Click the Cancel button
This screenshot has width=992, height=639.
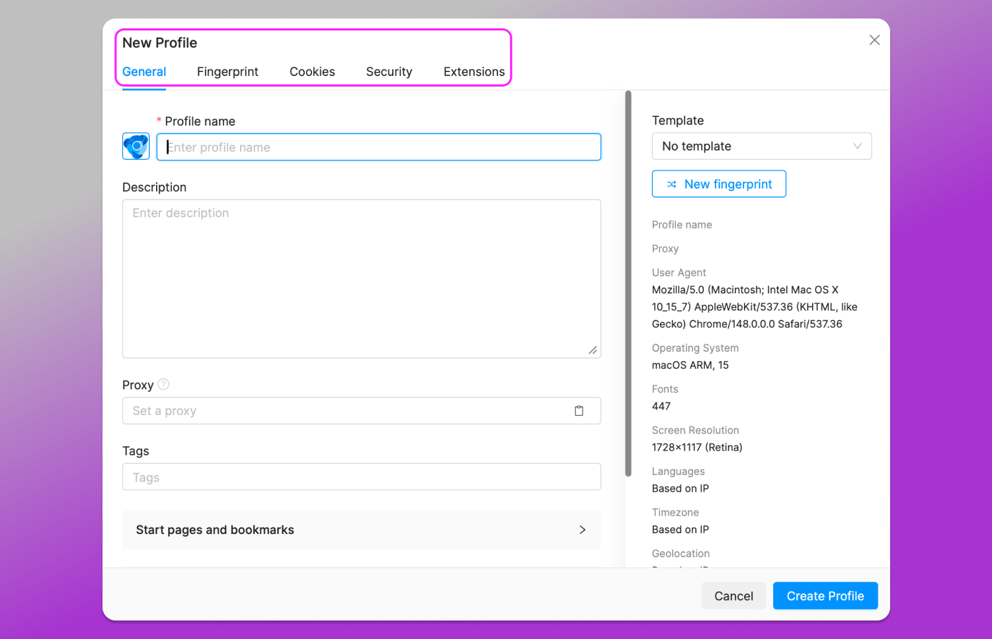click(x=733, y=596)
